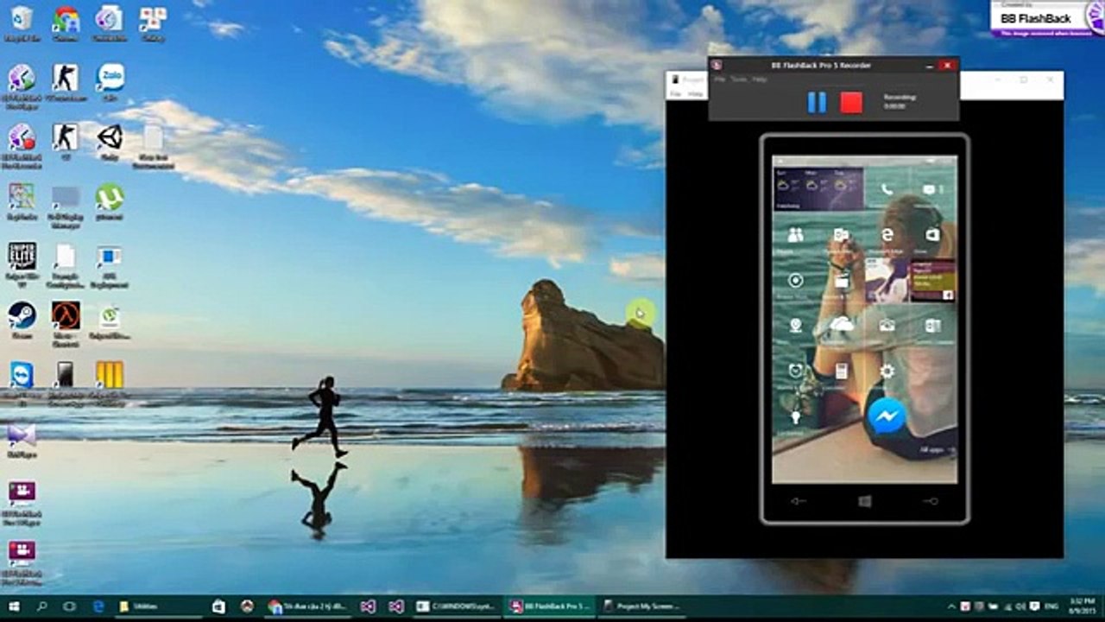
Task: Open the Help menu of Project My Screen window
Action: [x=696, y=93]
